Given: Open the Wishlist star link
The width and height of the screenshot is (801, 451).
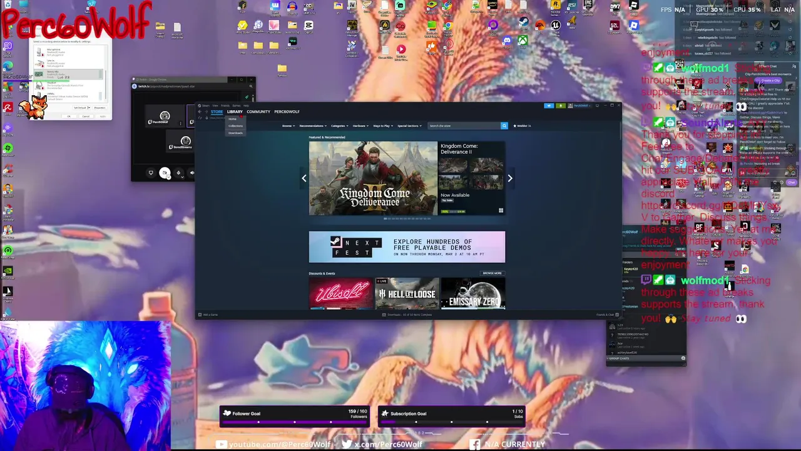Looking at the screenshot, I should [523, 126].
